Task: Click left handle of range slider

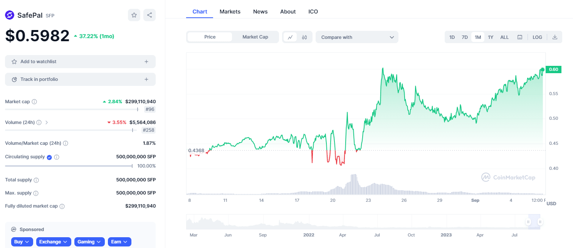Action: [528, 222]
